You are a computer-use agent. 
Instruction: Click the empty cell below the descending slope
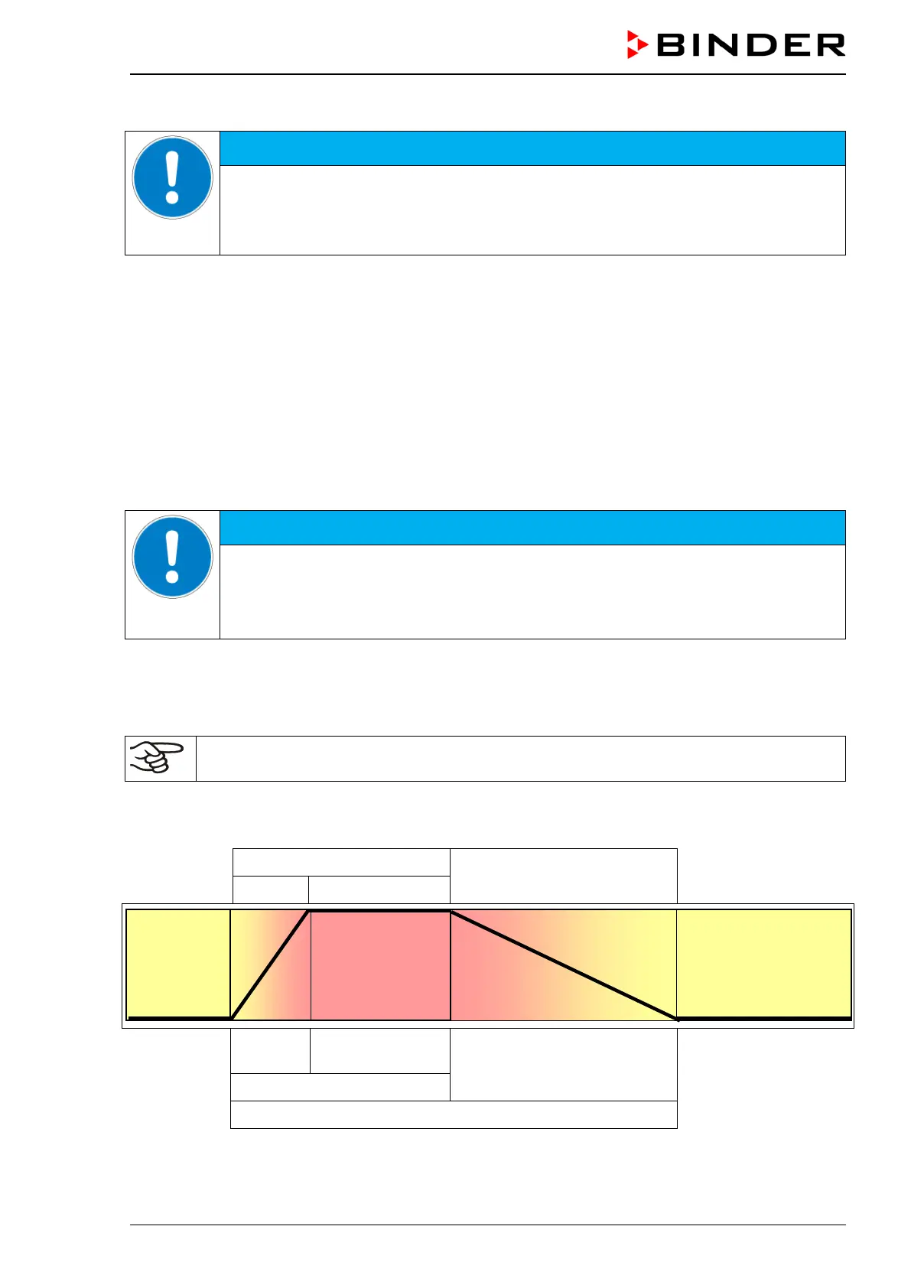coord(563,1064)
